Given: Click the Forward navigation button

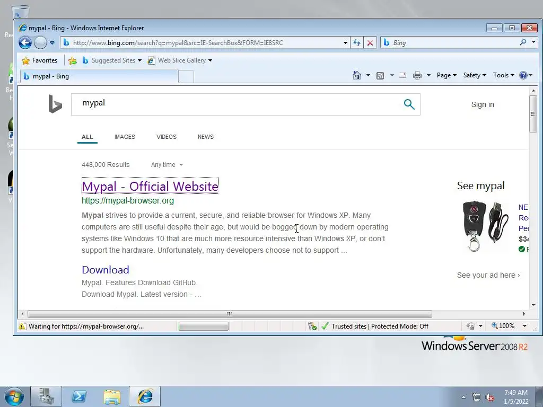Looking at the screenshot, I should pos(40,42).
